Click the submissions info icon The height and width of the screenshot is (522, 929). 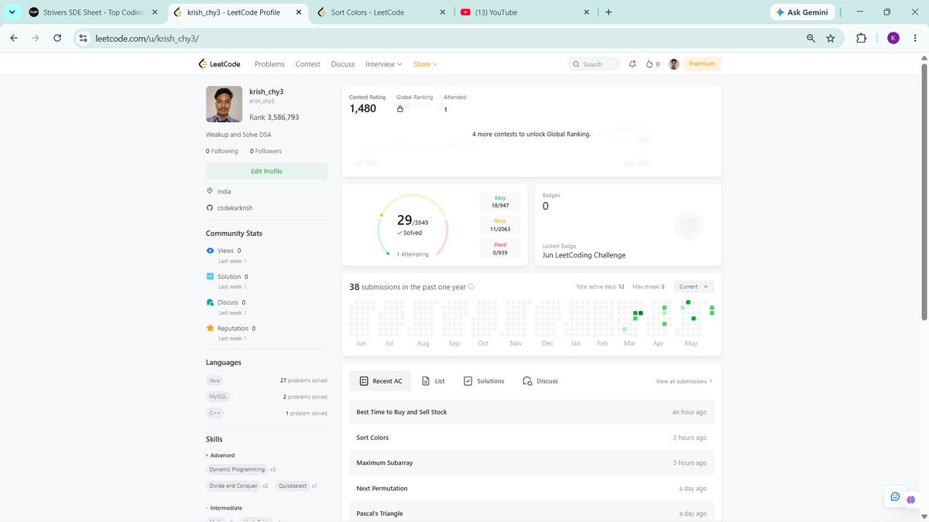[x=471, y=287]
